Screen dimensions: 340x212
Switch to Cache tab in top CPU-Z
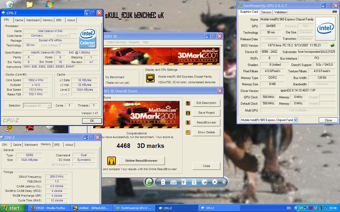(19, 20)
